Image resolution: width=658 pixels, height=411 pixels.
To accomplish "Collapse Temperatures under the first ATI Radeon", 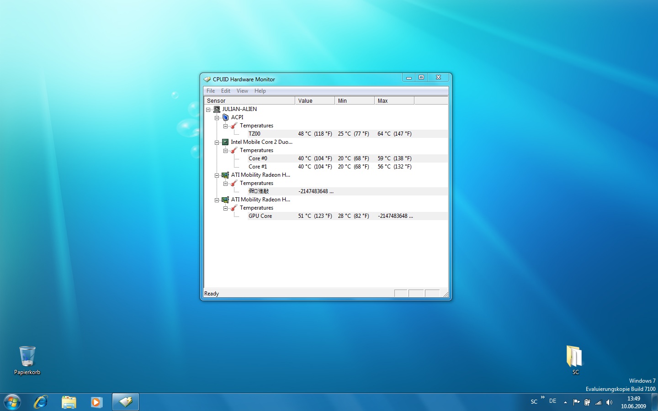I will coord(225,184).
